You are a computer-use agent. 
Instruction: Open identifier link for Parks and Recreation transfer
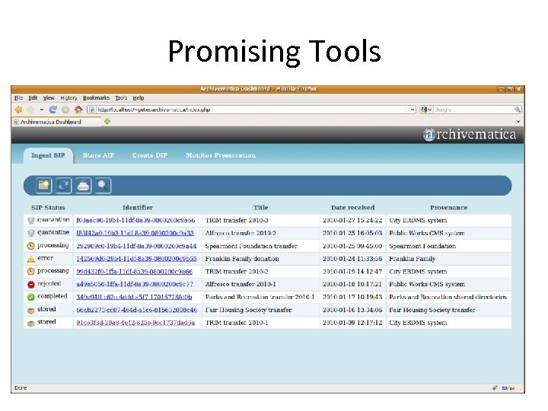pos(134,297)
